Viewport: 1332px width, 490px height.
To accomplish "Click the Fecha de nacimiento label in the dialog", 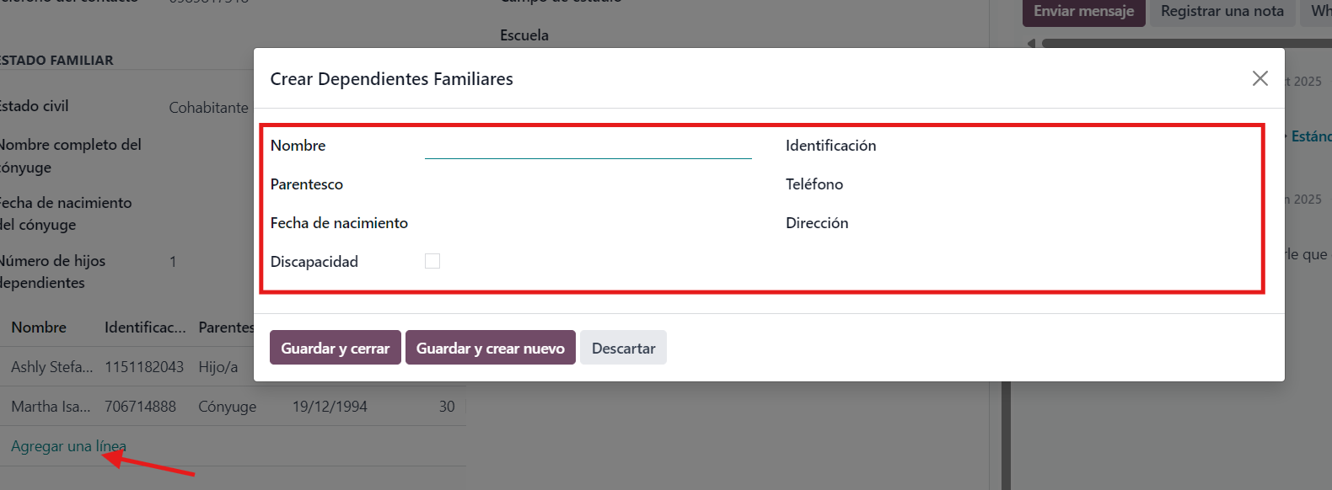I will tap(339, 223).
